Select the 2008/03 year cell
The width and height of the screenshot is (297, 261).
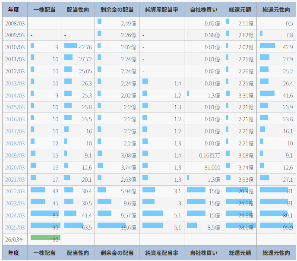coord(15,23)
